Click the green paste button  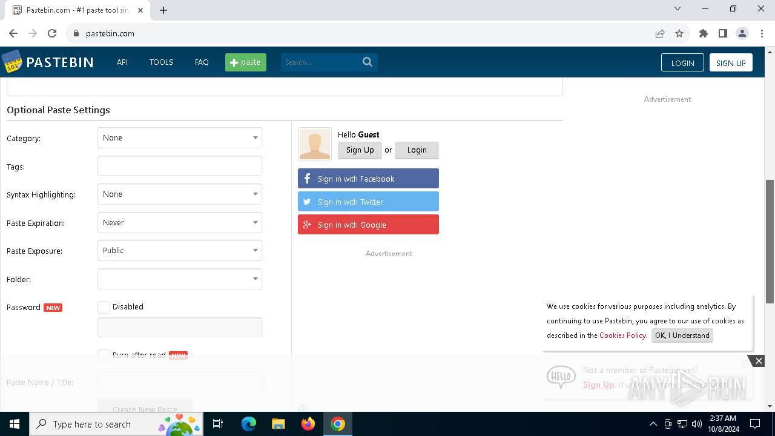[x=246, y=62]
